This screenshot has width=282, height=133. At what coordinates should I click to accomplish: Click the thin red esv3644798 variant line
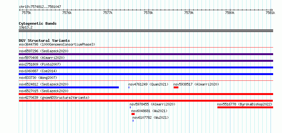[x=146, y=47]
